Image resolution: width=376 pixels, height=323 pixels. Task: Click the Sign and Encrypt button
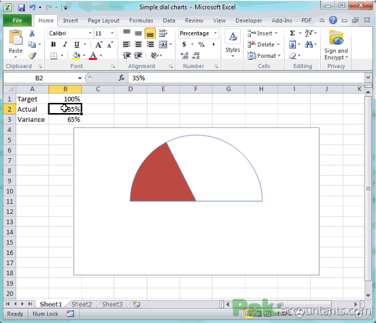[336, 45]
